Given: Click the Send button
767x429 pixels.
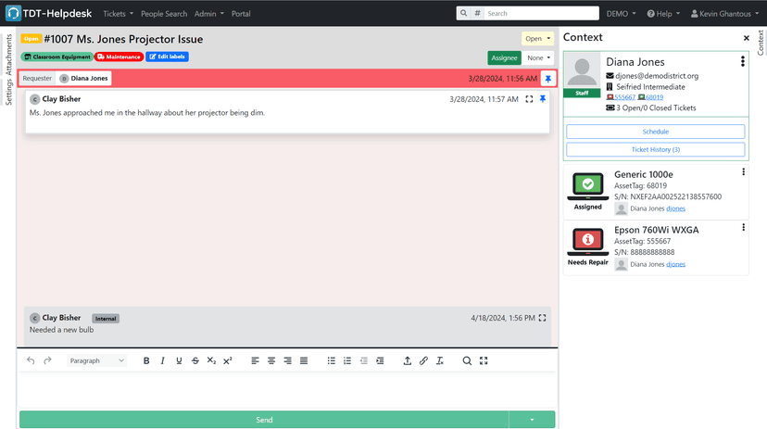Looking at the screenshot, I should tap(264, 420).
